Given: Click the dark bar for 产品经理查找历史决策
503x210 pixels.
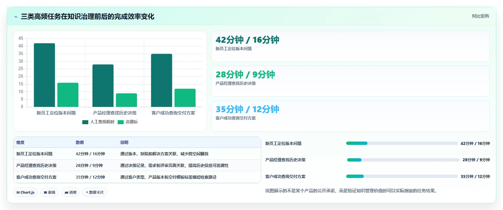Looking at the screenshot, I should [103, 86].
